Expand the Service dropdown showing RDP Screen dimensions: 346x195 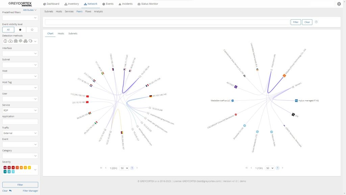[20, 110]
